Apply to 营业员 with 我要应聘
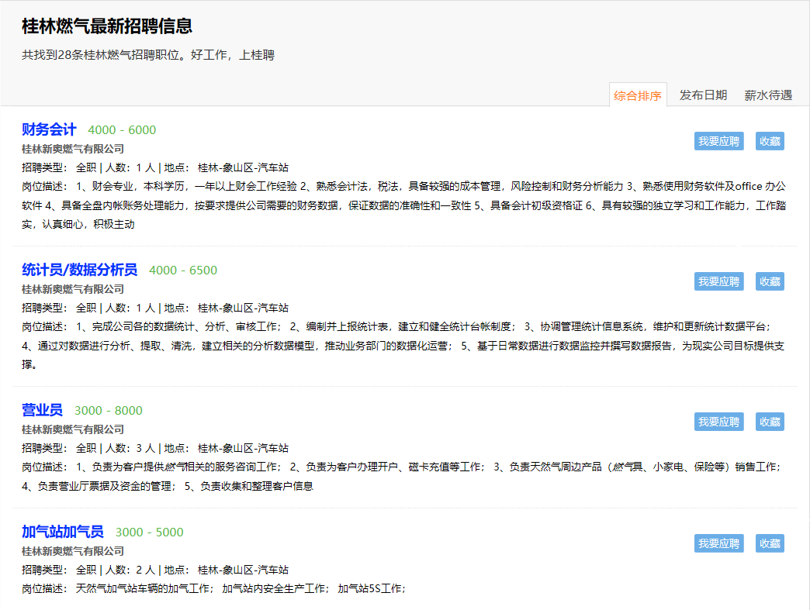The image size is (810, 610). coord(718,422)
